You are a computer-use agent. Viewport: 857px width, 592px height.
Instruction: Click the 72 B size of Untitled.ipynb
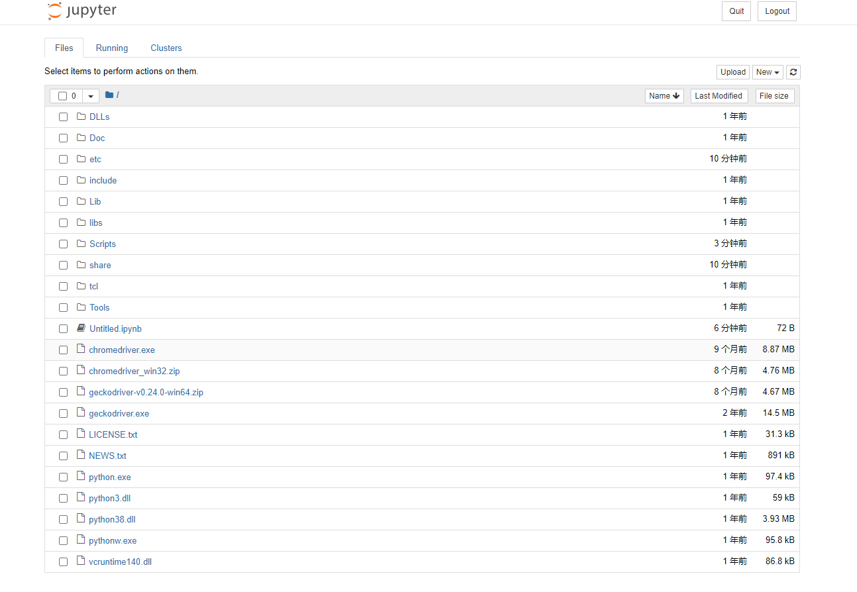coord(785,328)
